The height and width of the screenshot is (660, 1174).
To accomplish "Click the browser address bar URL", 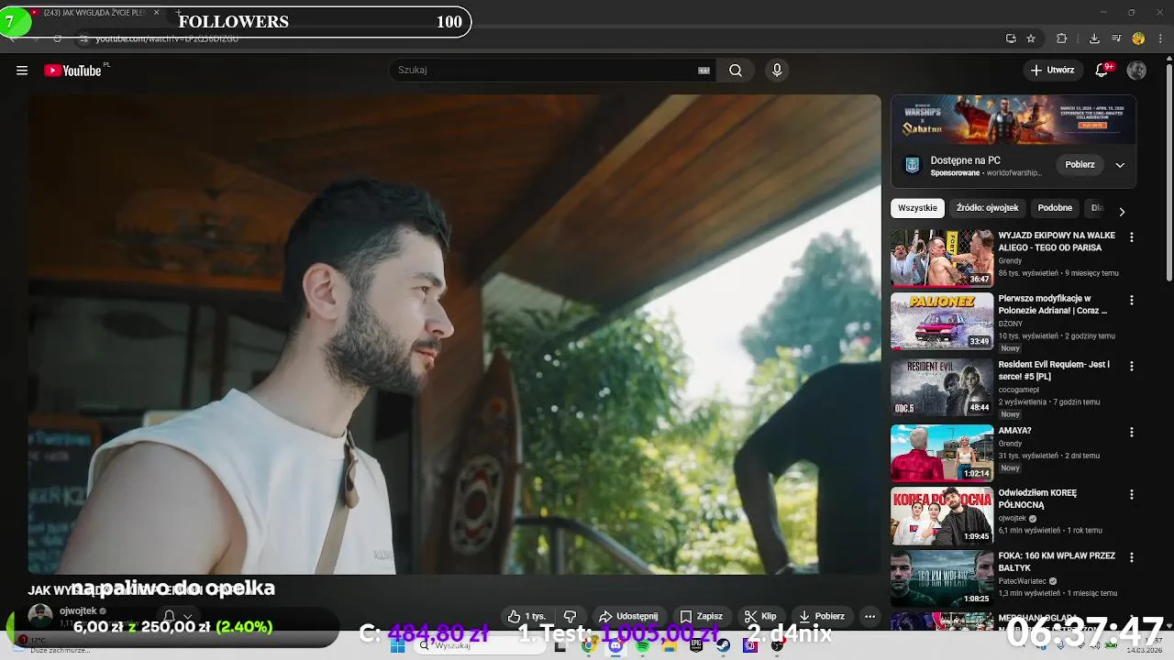I will (x=167, y=38).
